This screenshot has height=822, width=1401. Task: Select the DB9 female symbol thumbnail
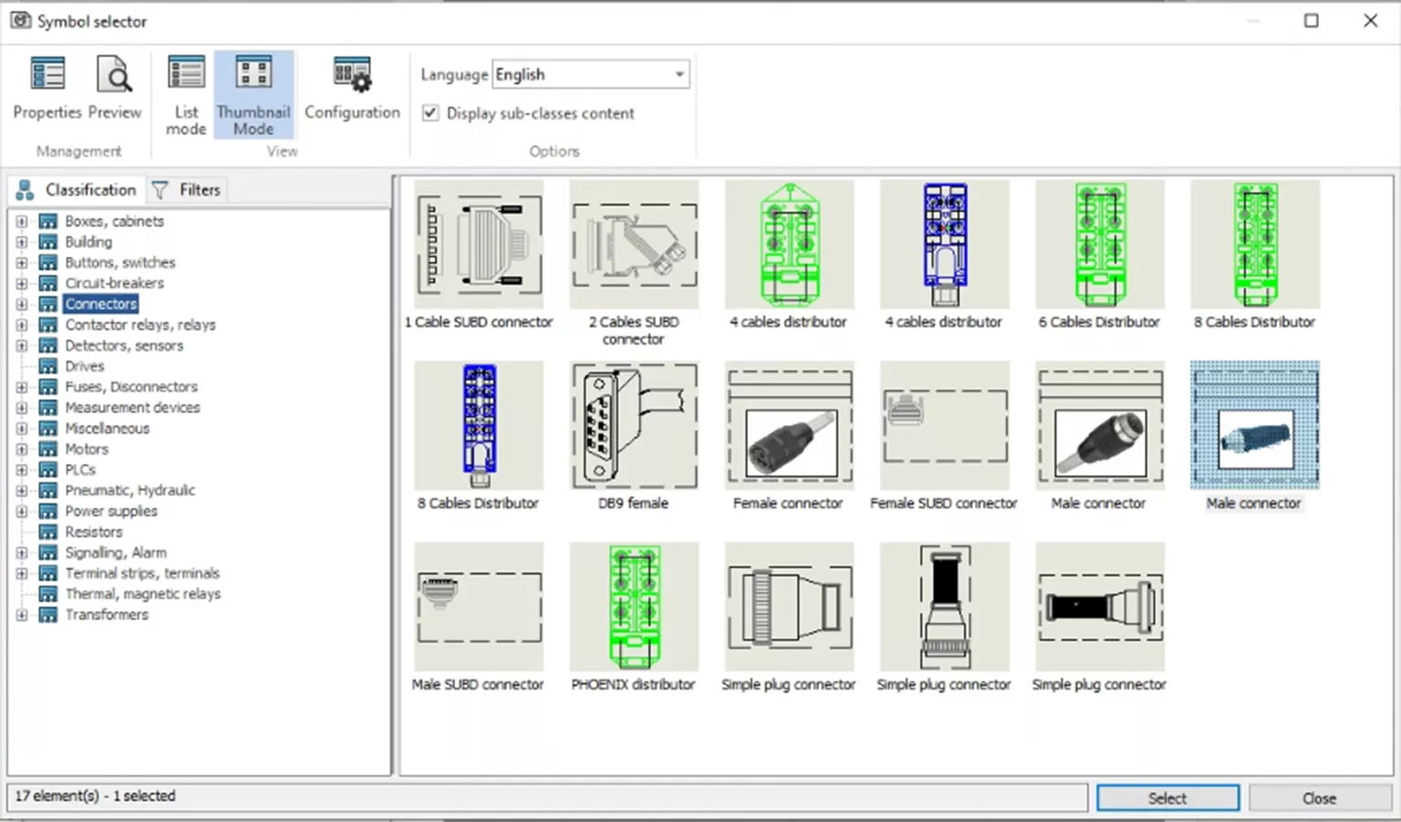(634, 426)
